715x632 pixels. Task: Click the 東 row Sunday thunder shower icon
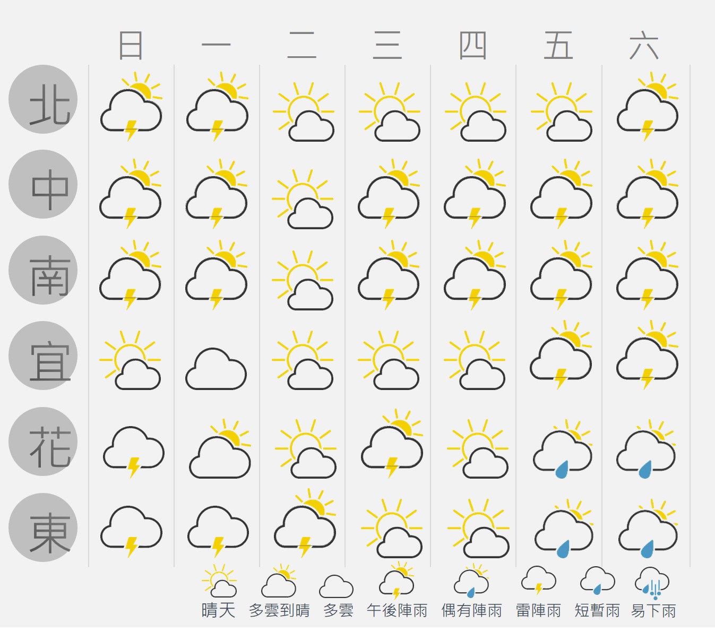pos(131,532)
